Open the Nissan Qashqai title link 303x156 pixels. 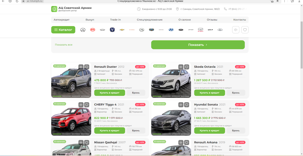(x=105, y=142)
